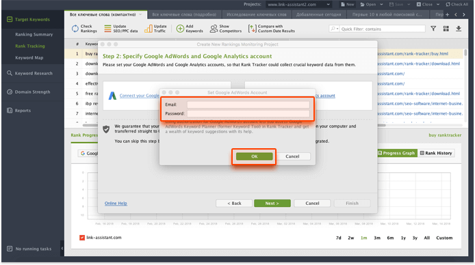Click the Check Rankings toolbar icon
The width and height of the screenshot is (475, 265).
75,29
